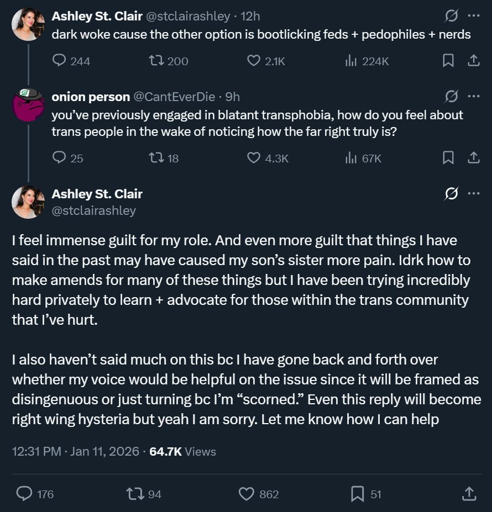Viewport: 492px width, 512px height.
Task: Bookmark the first tweet in thread
Action: (x=448, y=61)
